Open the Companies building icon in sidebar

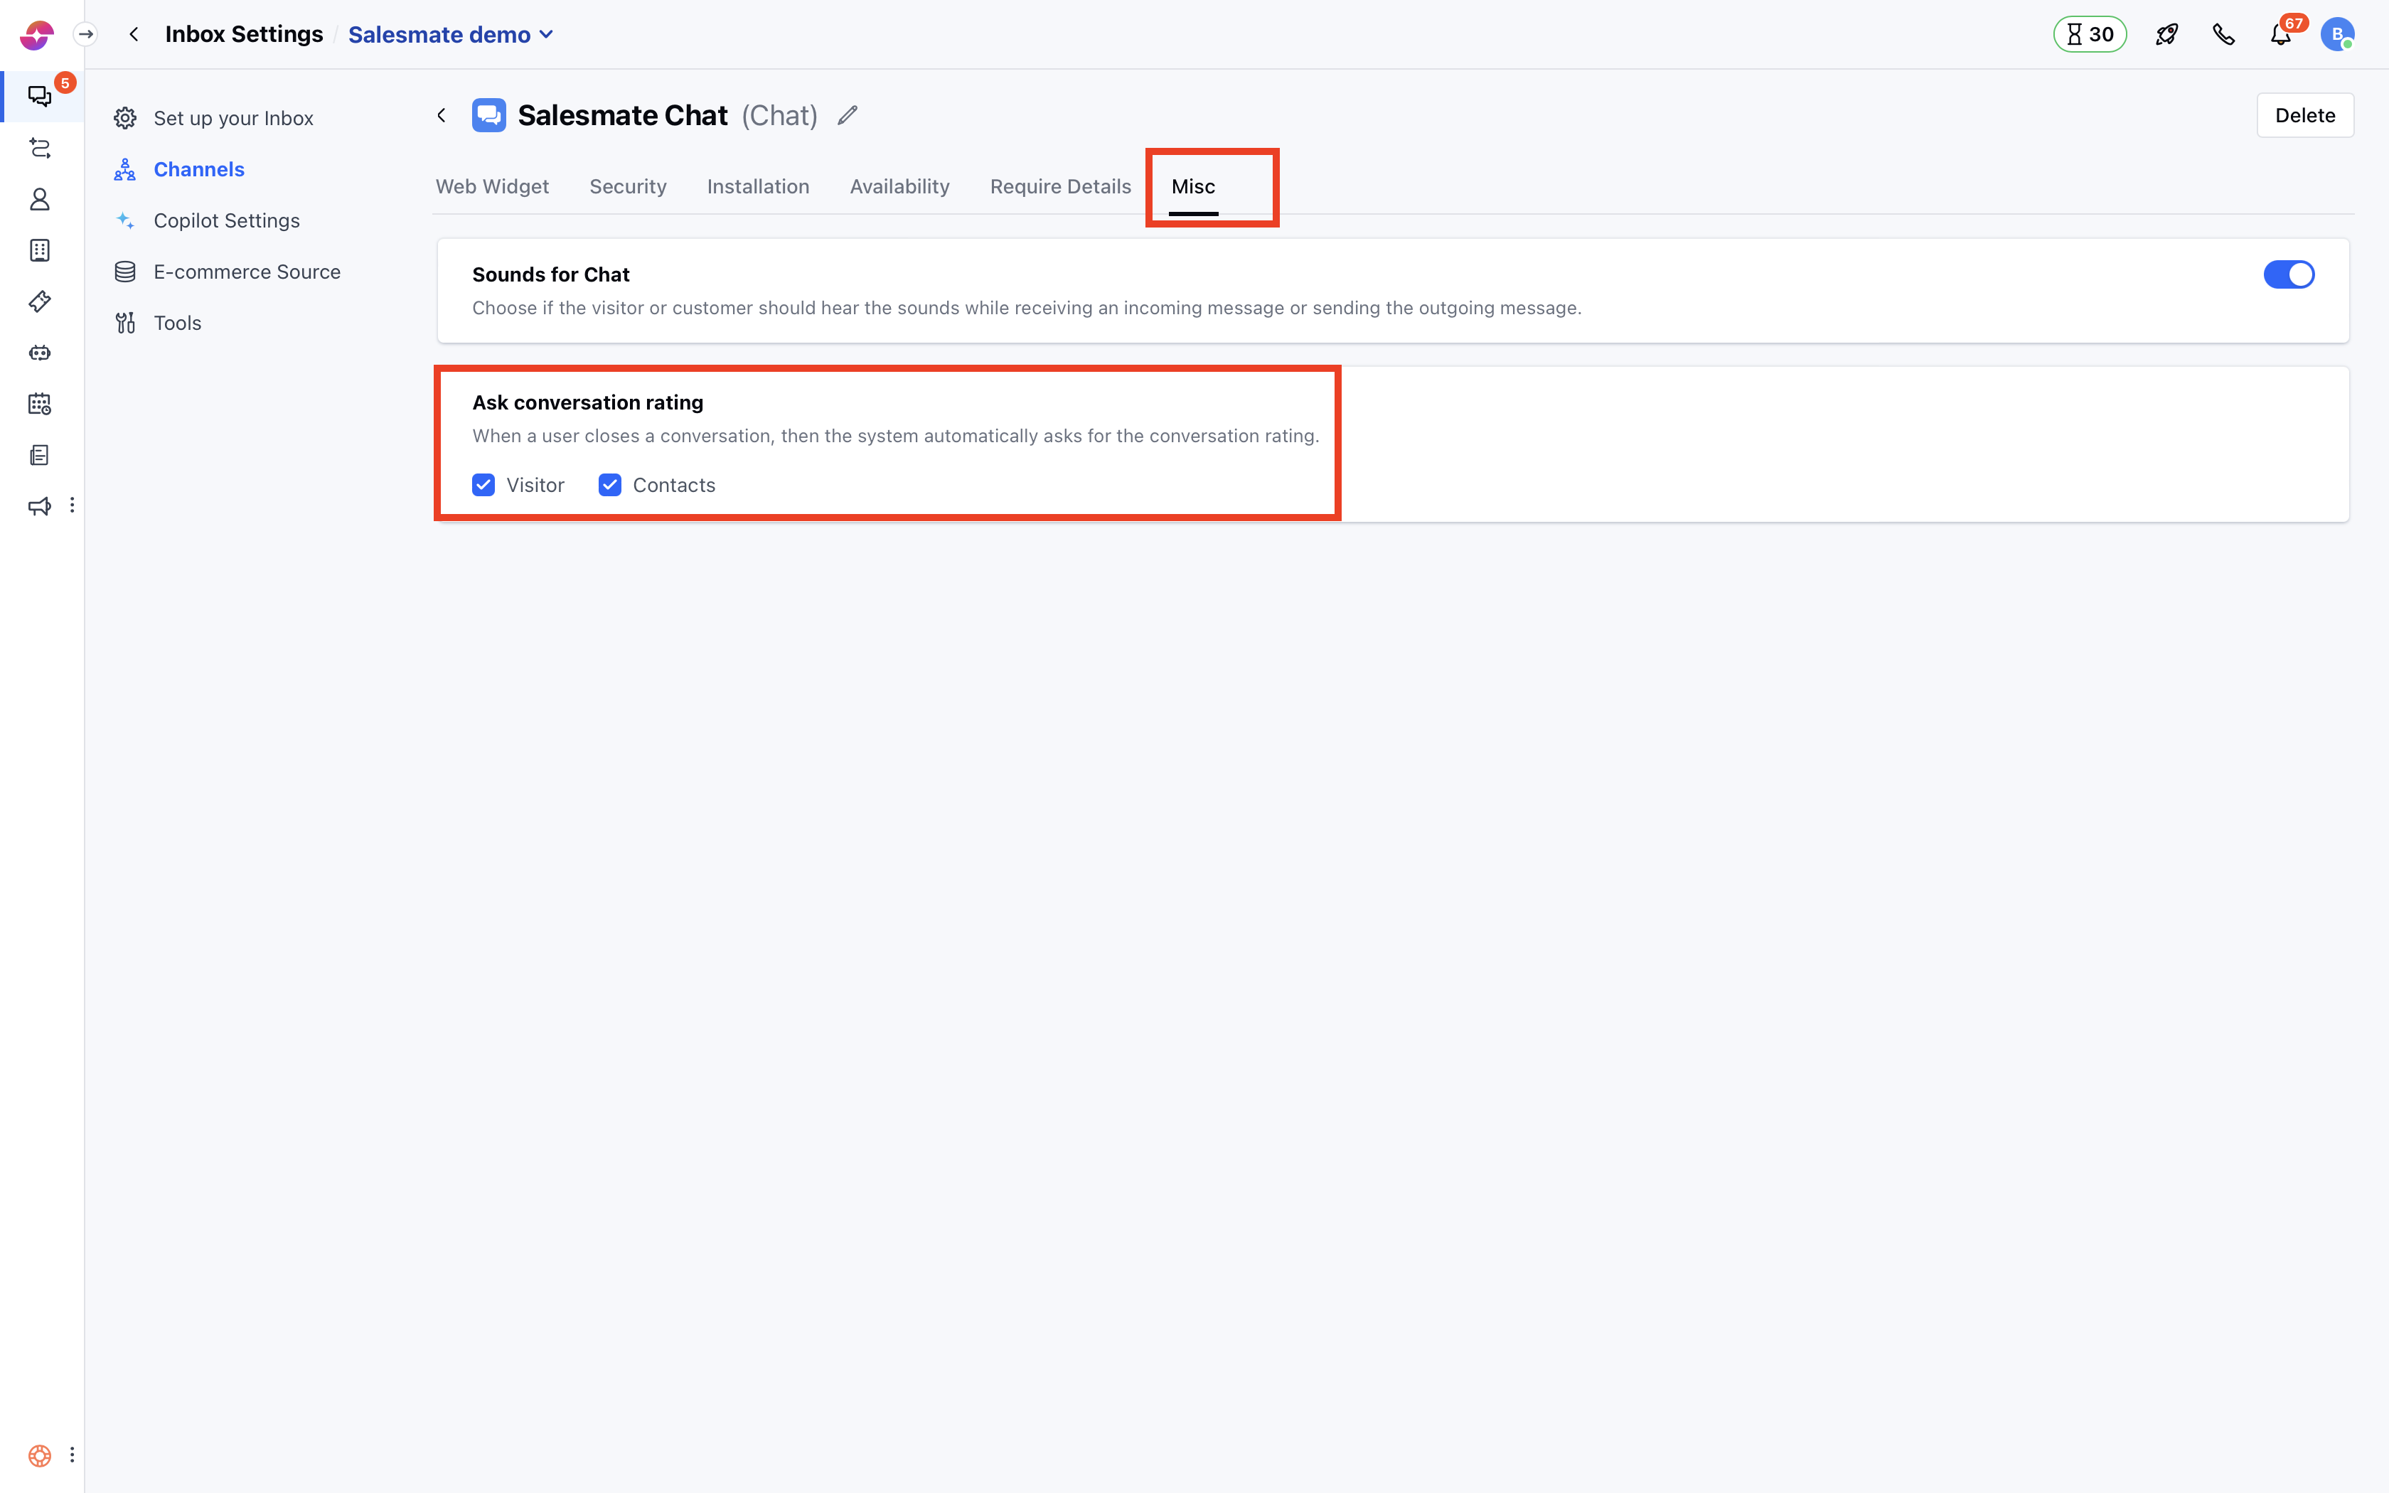click(x=40, y=250)
